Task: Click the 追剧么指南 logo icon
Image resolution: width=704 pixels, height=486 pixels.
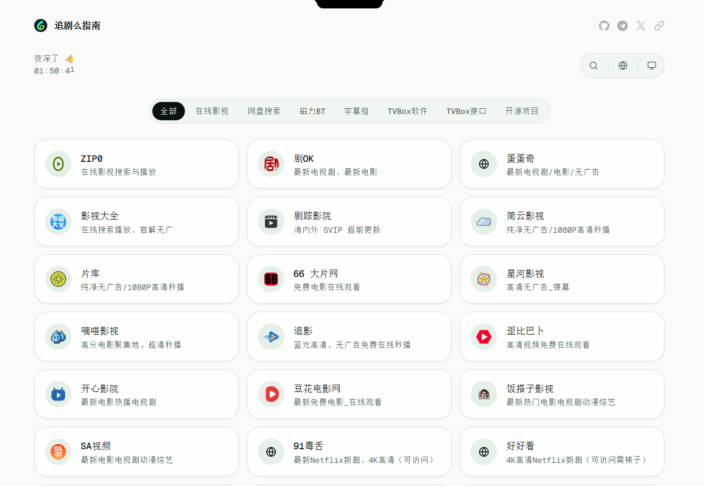Action: point(41,25)
